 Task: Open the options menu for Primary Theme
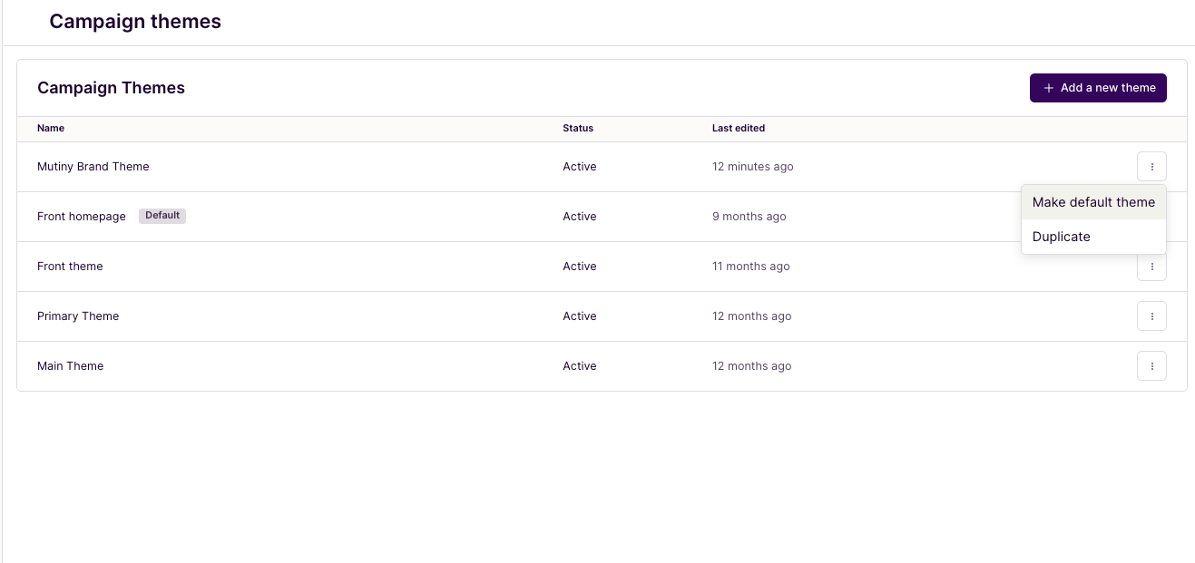(x=1151, y=315)
